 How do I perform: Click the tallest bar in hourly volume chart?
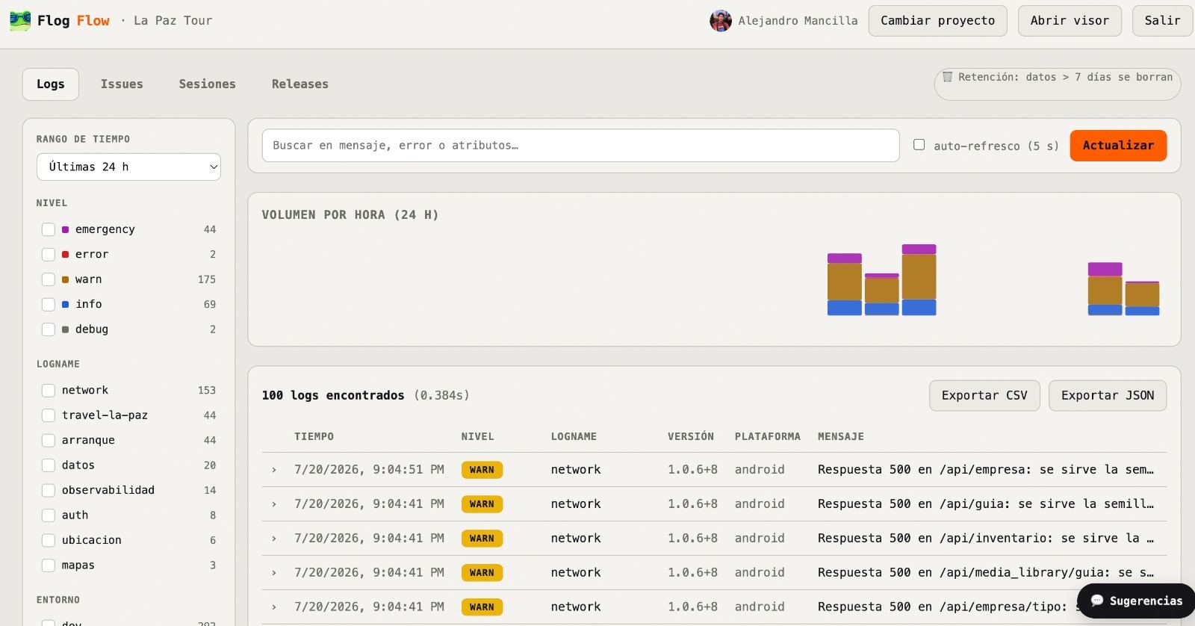pyautogui.click(x=919, y=280)
